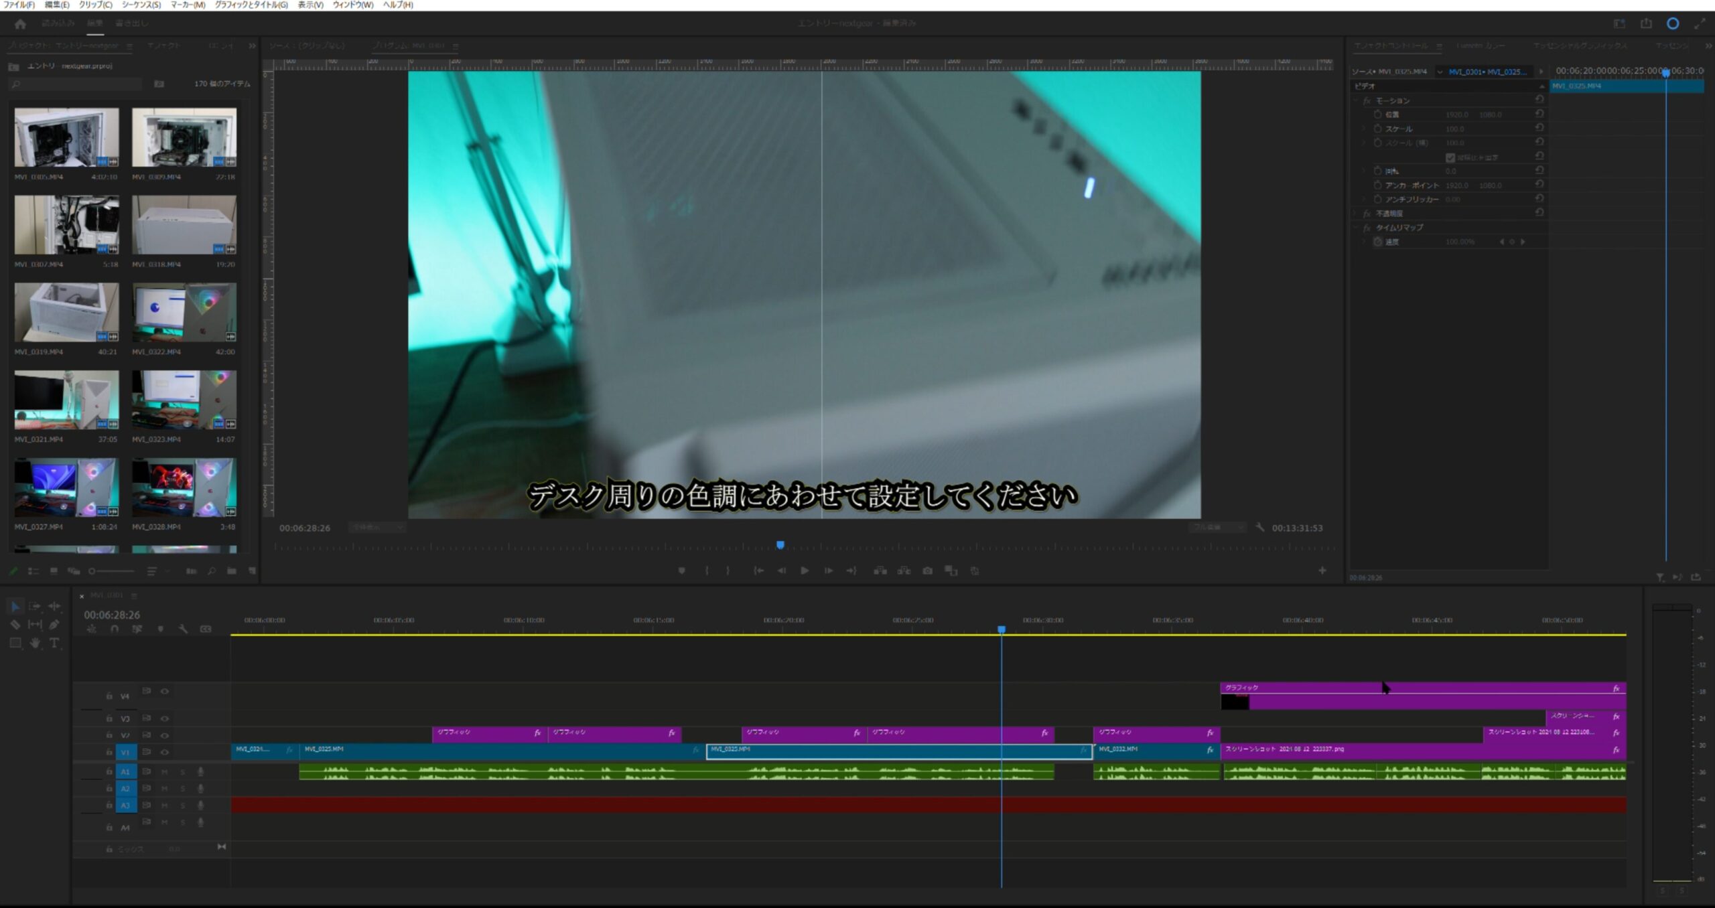The width and height of the screenshot is (1715, 908).
Task: Select the Type tool
Action: pyautogui.click(x=54, y=643)
